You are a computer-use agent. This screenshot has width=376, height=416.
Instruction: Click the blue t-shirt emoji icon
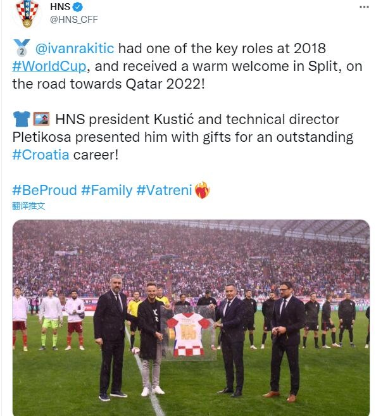[22, 118]
